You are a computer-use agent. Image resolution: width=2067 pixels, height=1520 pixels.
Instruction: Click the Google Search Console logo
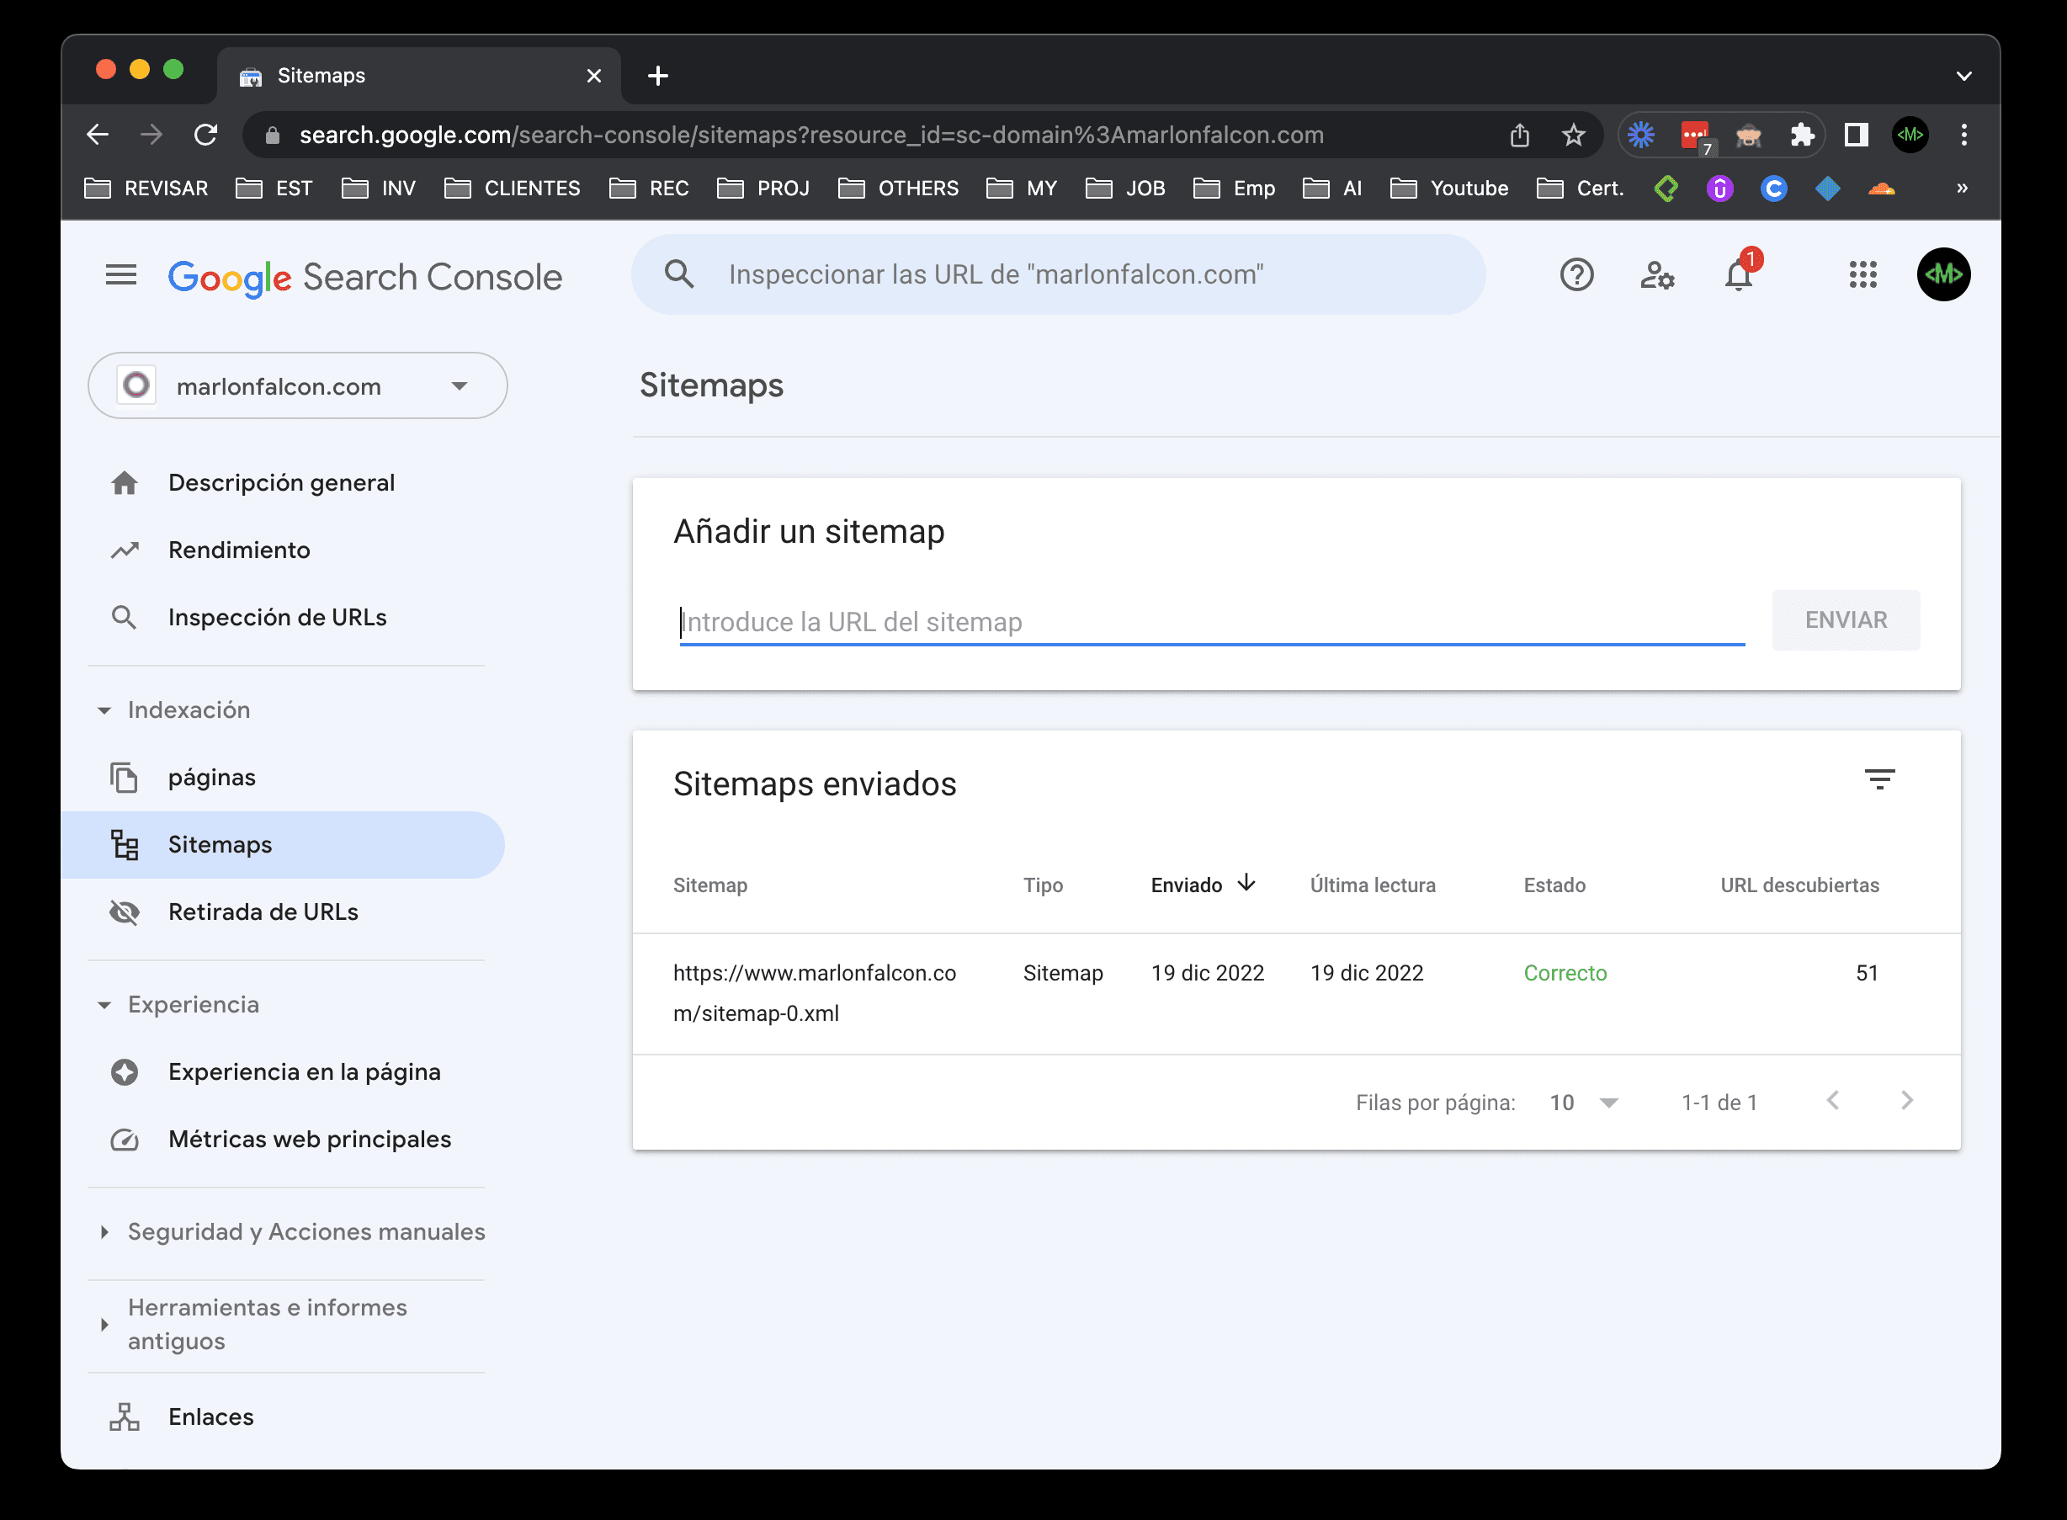click(x=365, y=277)
